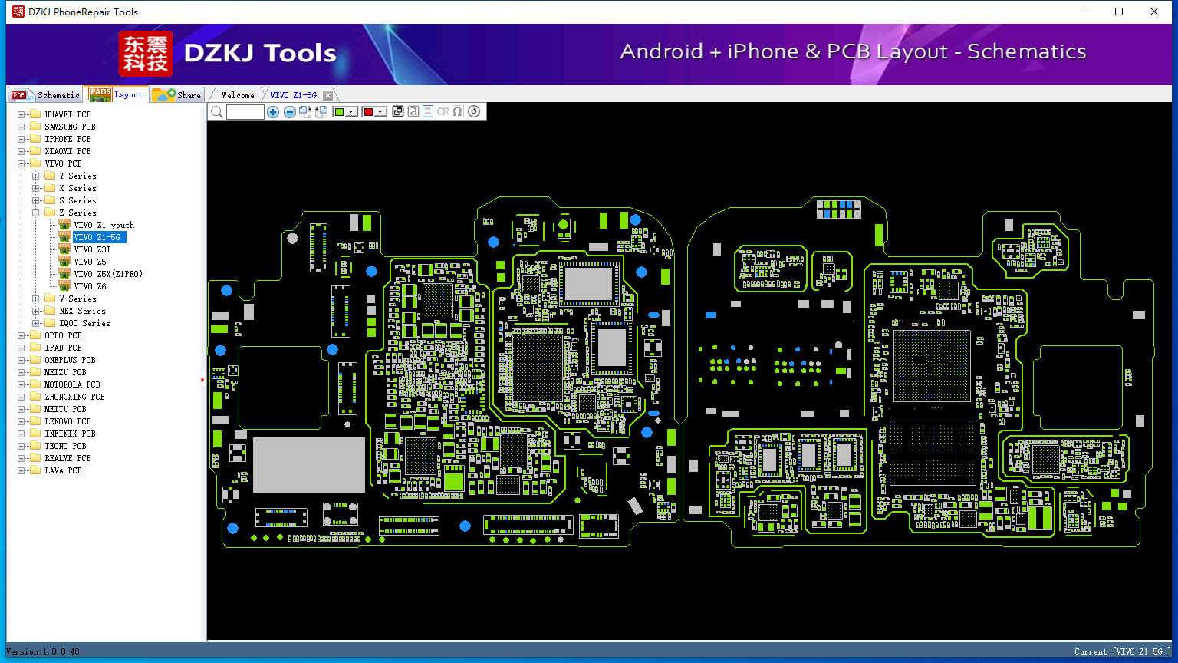Open VIVO Z3I layout entry
The height and width of the screenshot is (663, 1178).
click(92, 249)
